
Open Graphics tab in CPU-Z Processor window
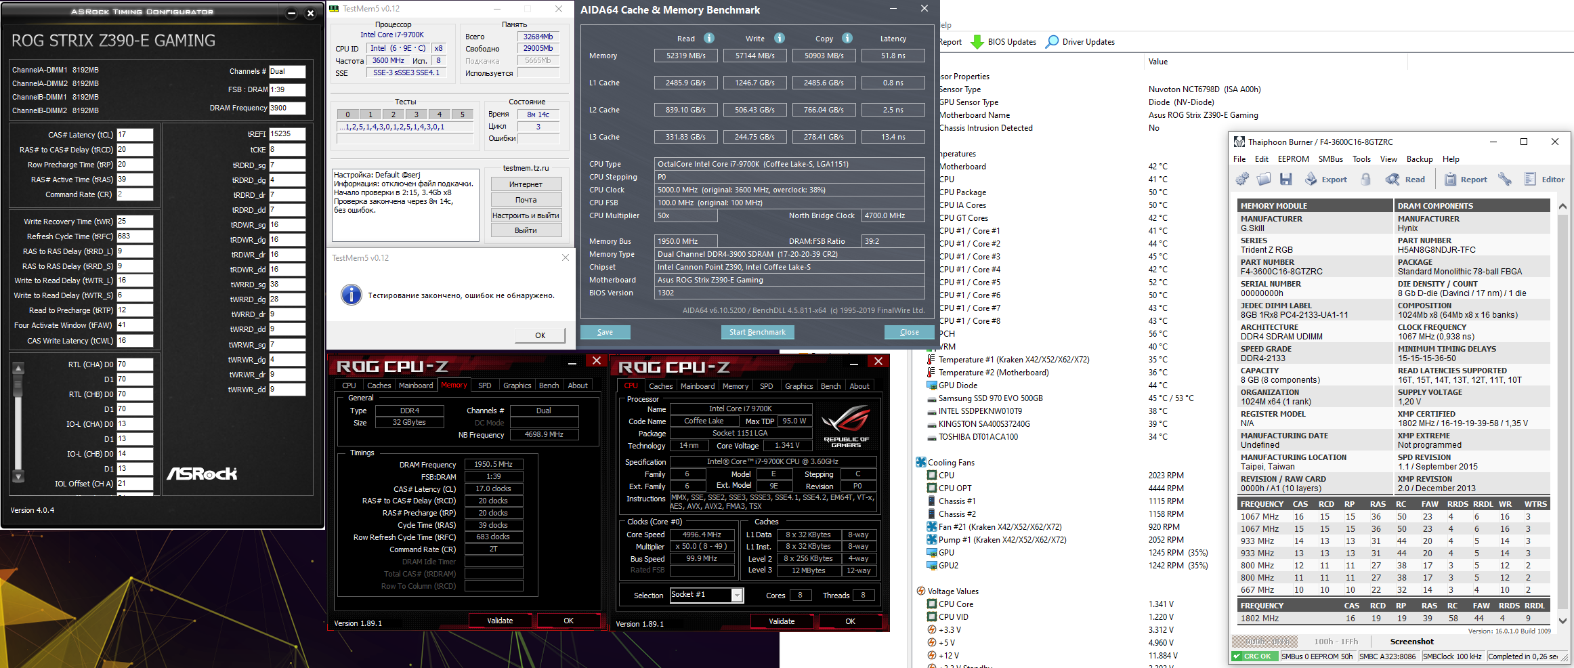pyautogui.click(x=799, y=386)
